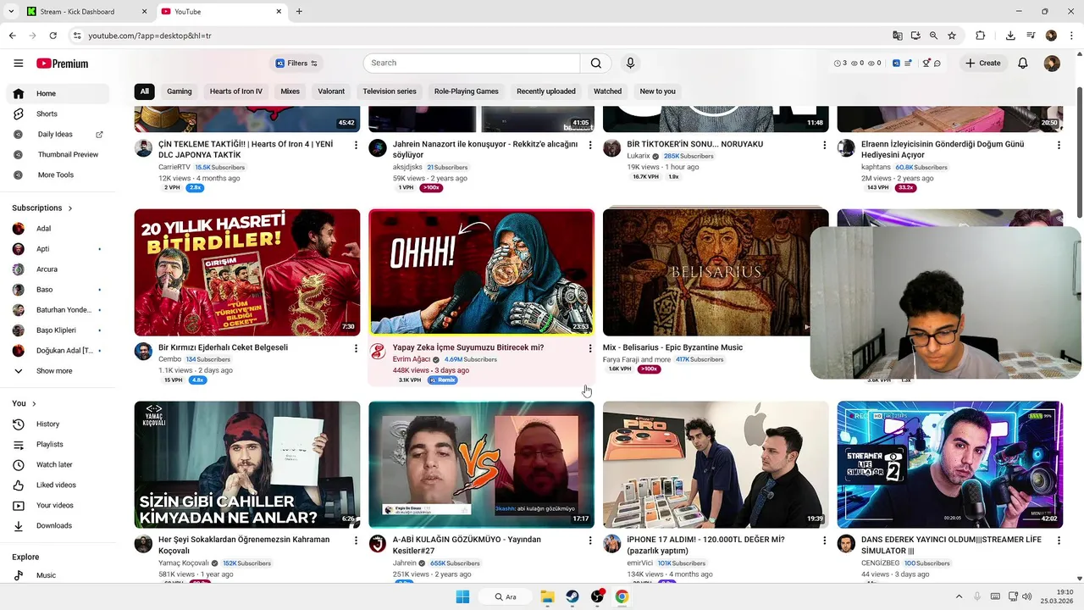Start voice search with the microphone icon
This screenshot has height=610, width=1084.
click(x=630, y=63)
